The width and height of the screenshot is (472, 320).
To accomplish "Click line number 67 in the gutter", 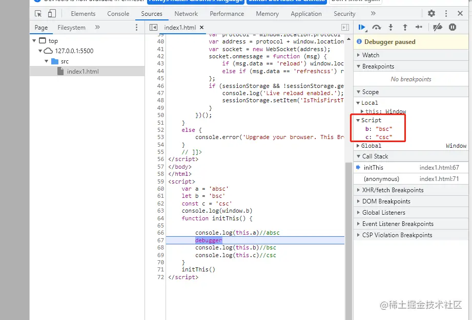I will tap(160, 240).
